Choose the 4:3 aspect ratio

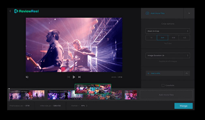tap(184, 38)
